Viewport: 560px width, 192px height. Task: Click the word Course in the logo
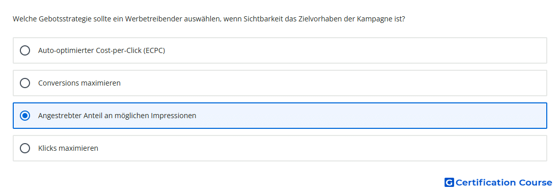[x=536, y=182]
